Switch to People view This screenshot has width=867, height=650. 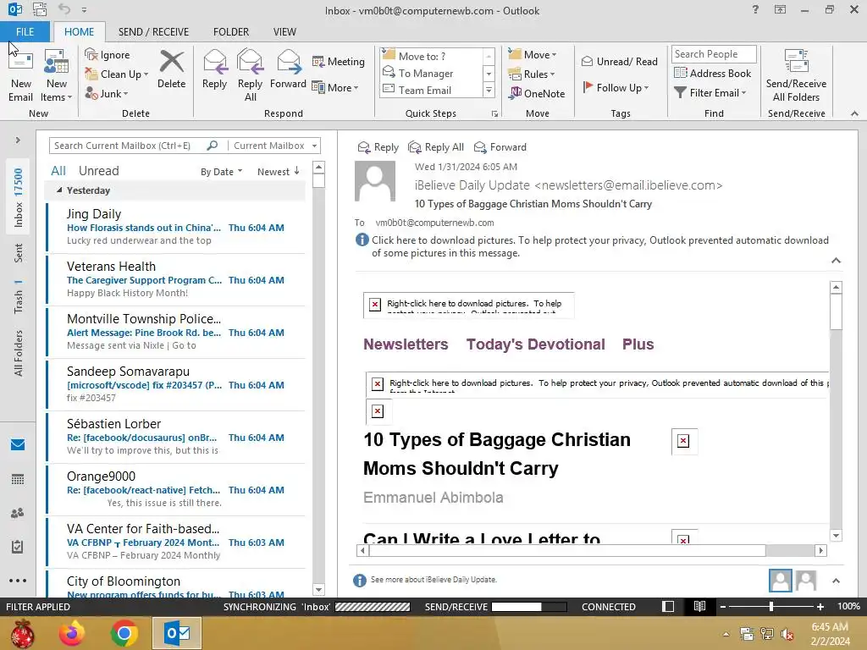pyautogui.click(x=18, y=513)
